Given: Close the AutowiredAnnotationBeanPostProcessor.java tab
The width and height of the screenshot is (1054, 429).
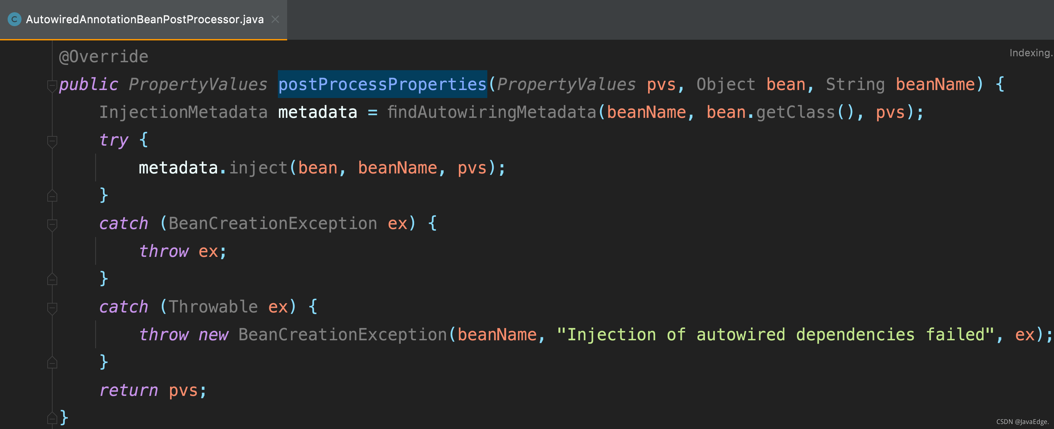Looking at the screenshot, I should (275, 19).
